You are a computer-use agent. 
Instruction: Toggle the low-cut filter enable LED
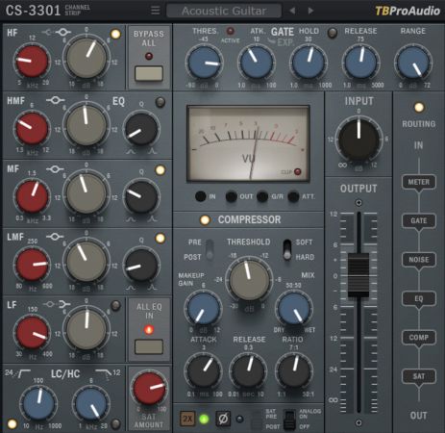[12, 424]
